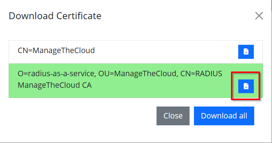Click the "O=radius-as-a-service" text line

120,74
